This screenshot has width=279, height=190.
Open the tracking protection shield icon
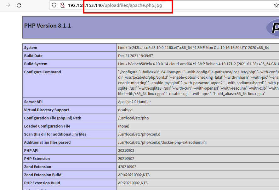tap(54, 5)
